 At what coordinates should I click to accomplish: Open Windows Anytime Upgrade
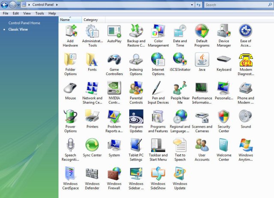tap(246, 150)
